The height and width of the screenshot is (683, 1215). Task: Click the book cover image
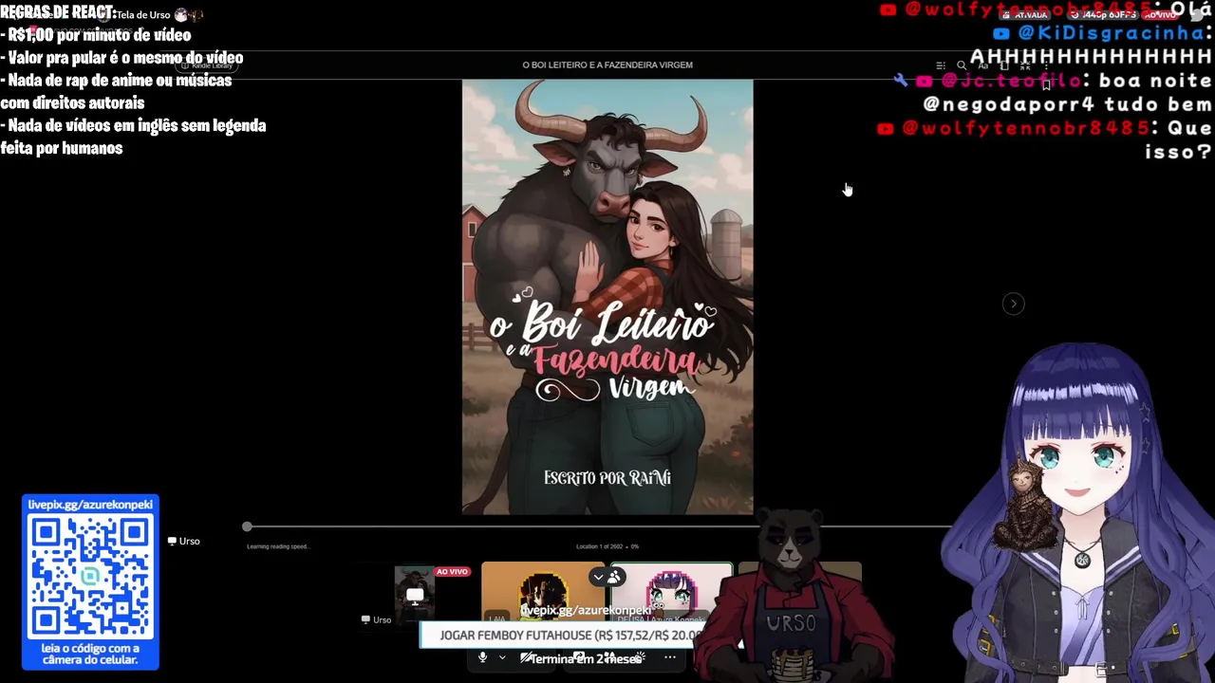607,297
